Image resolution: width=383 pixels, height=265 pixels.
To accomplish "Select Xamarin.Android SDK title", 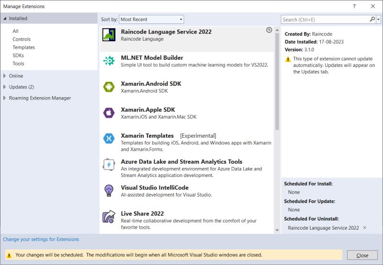I will point(151,84).
